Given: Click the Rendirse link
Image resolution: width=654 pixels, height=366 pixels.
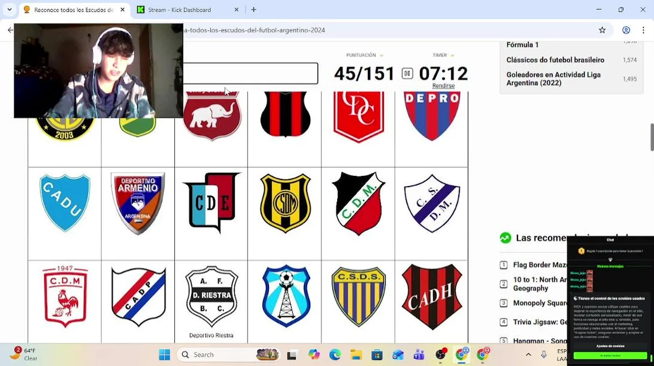Looking at the screenshot, I should [x=443, y=86].
